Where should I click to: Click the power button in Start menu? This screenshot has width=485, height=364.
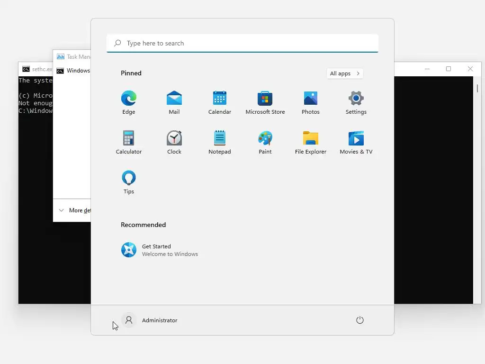pyautogui.click(x=360, y=320)
